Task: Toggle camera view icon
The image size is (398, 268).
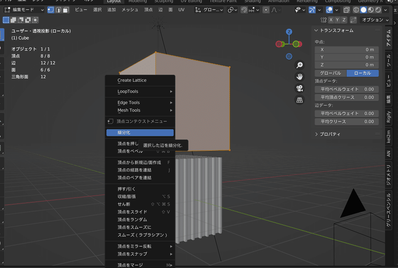Action: click(299, 88)
